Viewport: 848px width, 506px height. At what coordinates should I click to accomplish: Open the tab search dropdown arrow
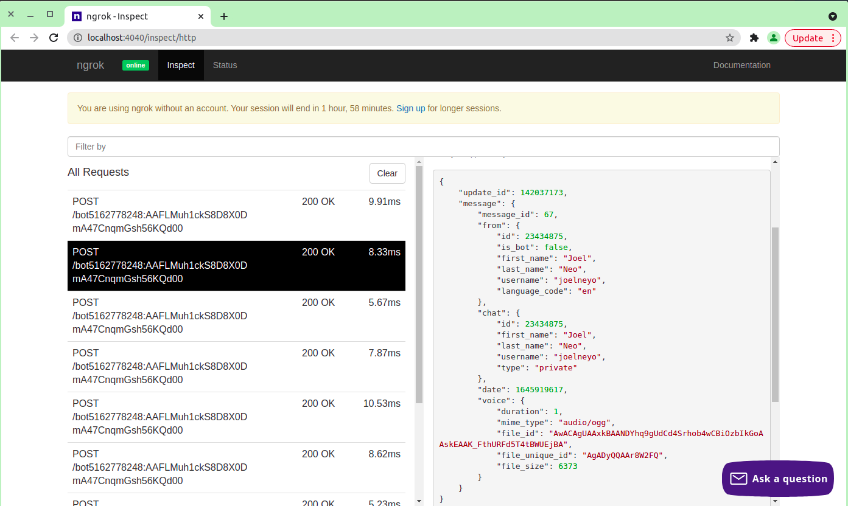click(833, 16)
